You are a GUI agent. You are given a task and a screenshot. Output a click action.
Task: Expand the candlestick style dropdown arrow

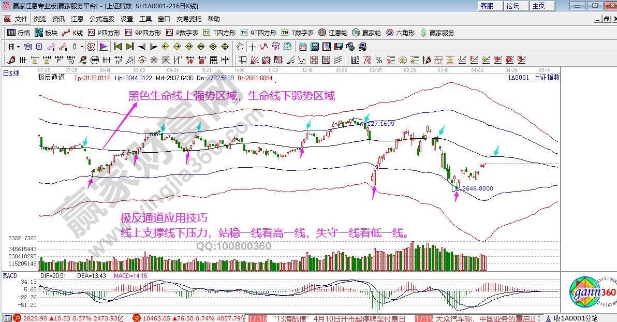pyautogui.click(x=82, y=47)
